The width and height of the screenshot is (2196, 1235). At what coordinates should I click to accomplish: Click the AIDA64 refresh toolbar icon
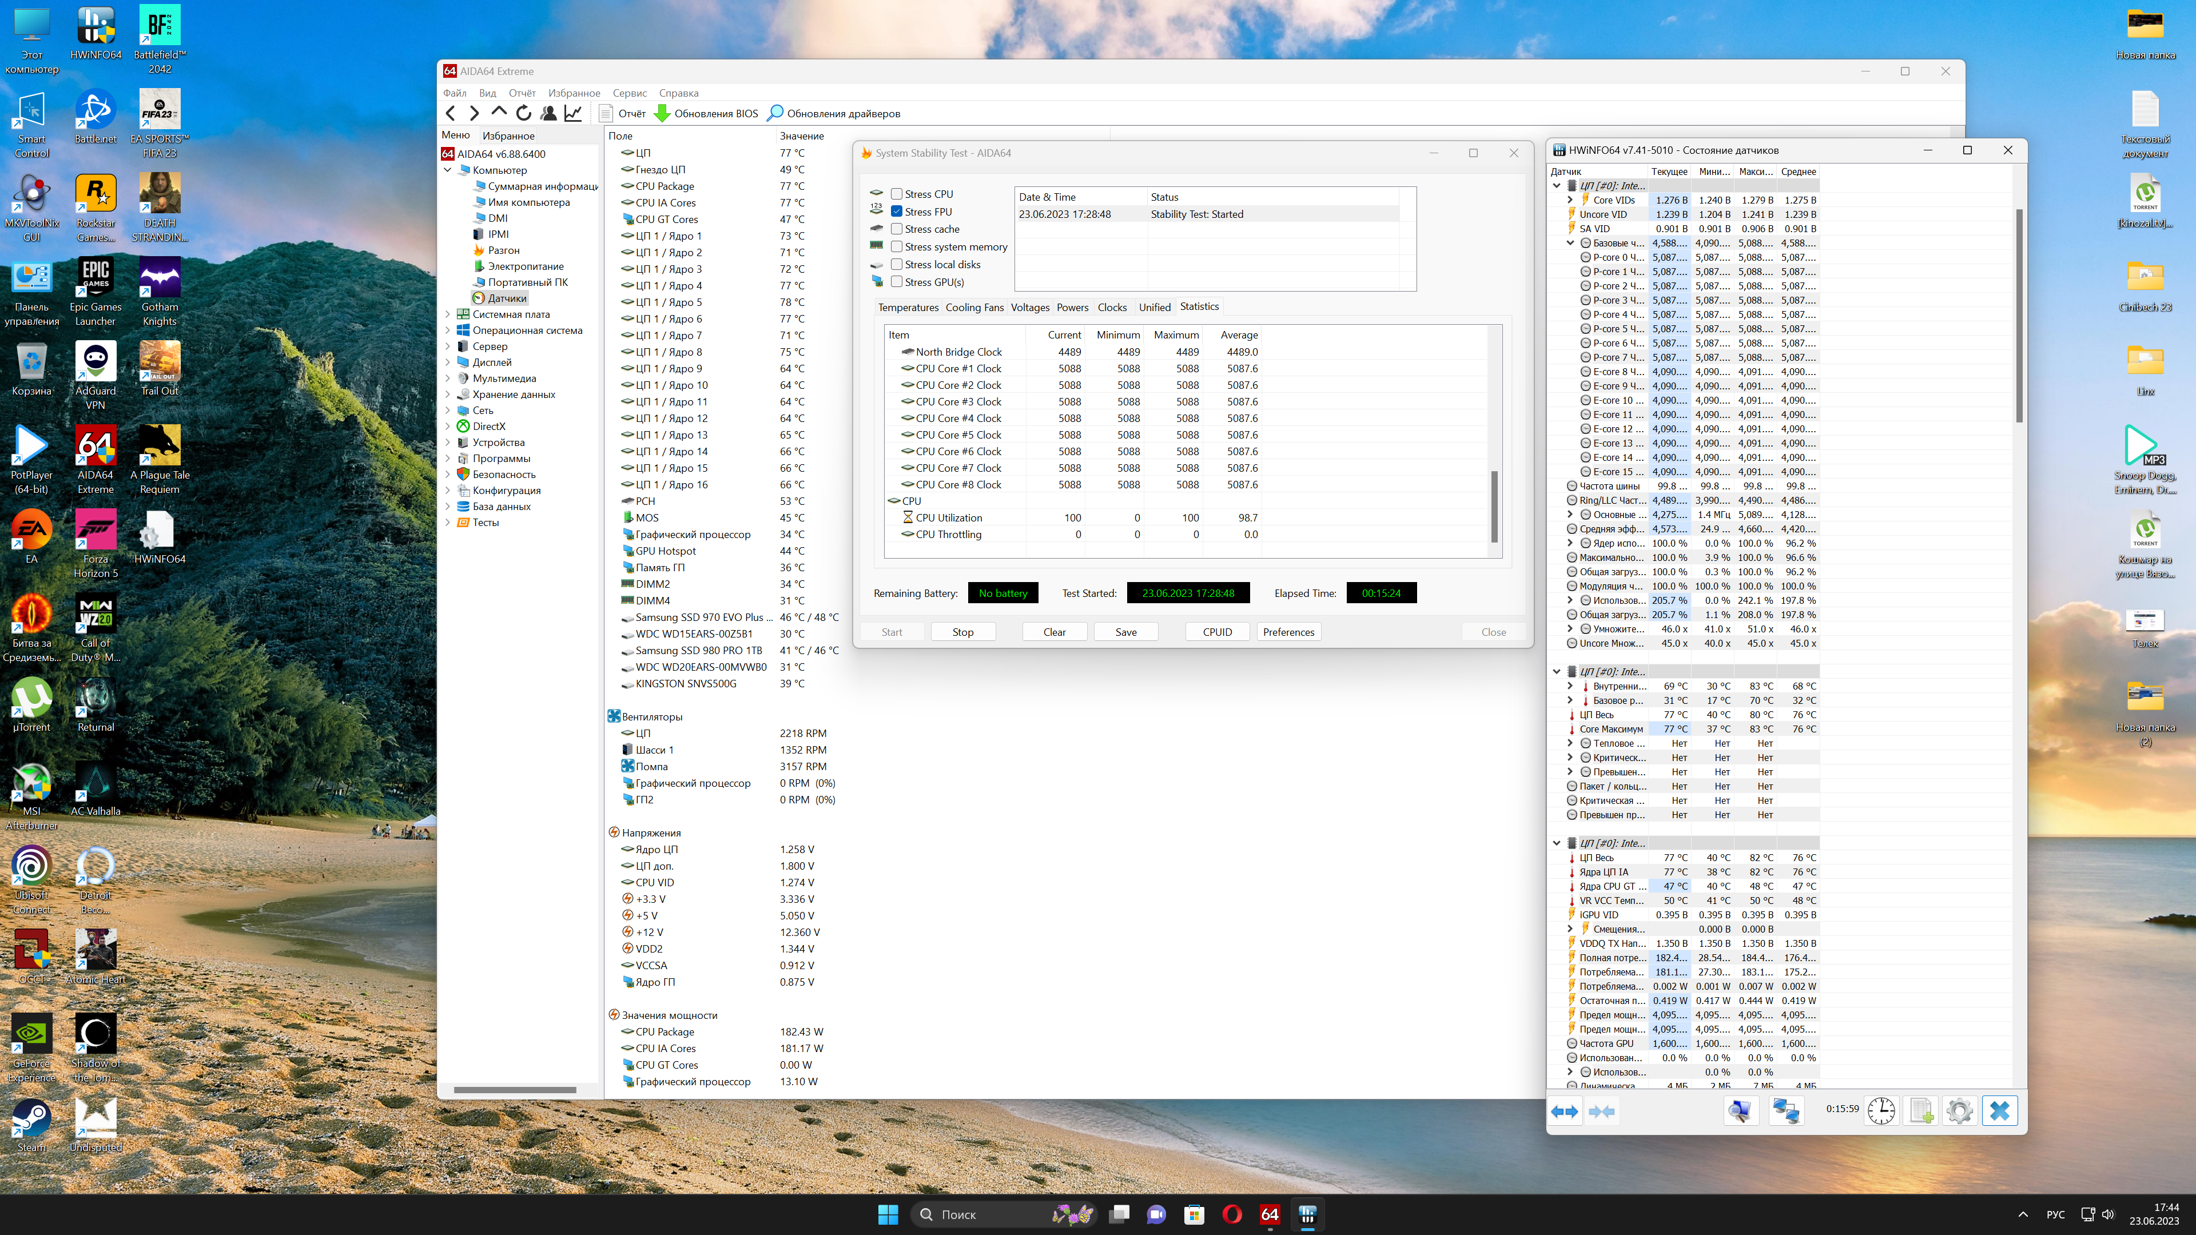pos(523,113)
